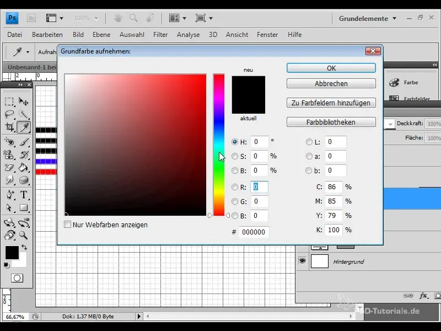
Task: Select the 3D Orbit camera tool
Action: tap(23, 222)
